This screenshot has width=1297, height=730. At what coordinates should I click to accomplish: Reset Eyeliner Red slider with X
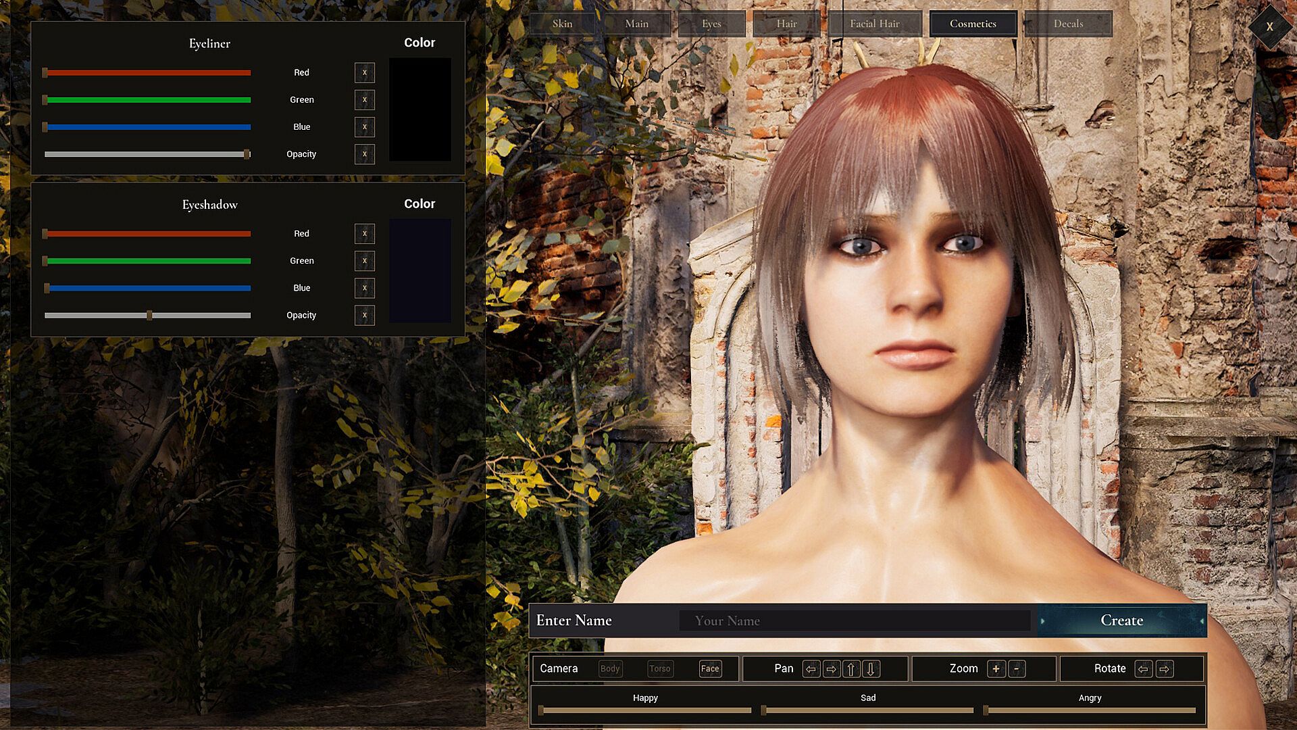[x=365, y=72]
